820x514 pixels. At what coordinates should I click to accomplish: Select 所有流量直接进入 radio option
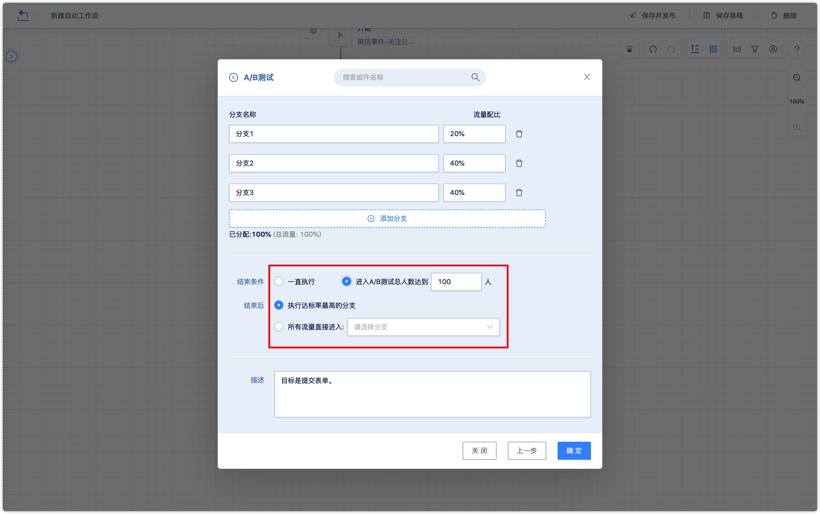279,327
